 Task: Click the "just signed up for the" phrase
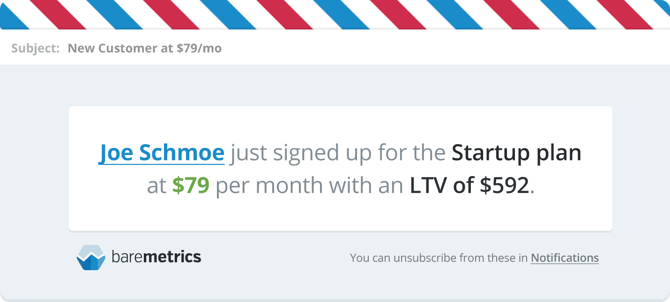(338, 154)
